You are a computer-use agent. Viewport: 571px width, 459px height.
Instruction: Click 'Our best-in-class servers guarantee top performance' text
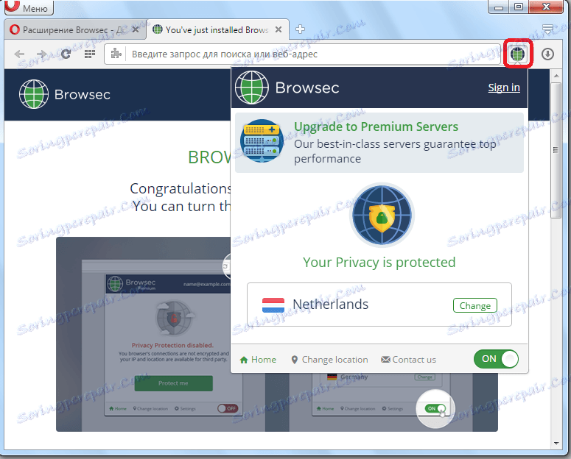pos(395,152)
